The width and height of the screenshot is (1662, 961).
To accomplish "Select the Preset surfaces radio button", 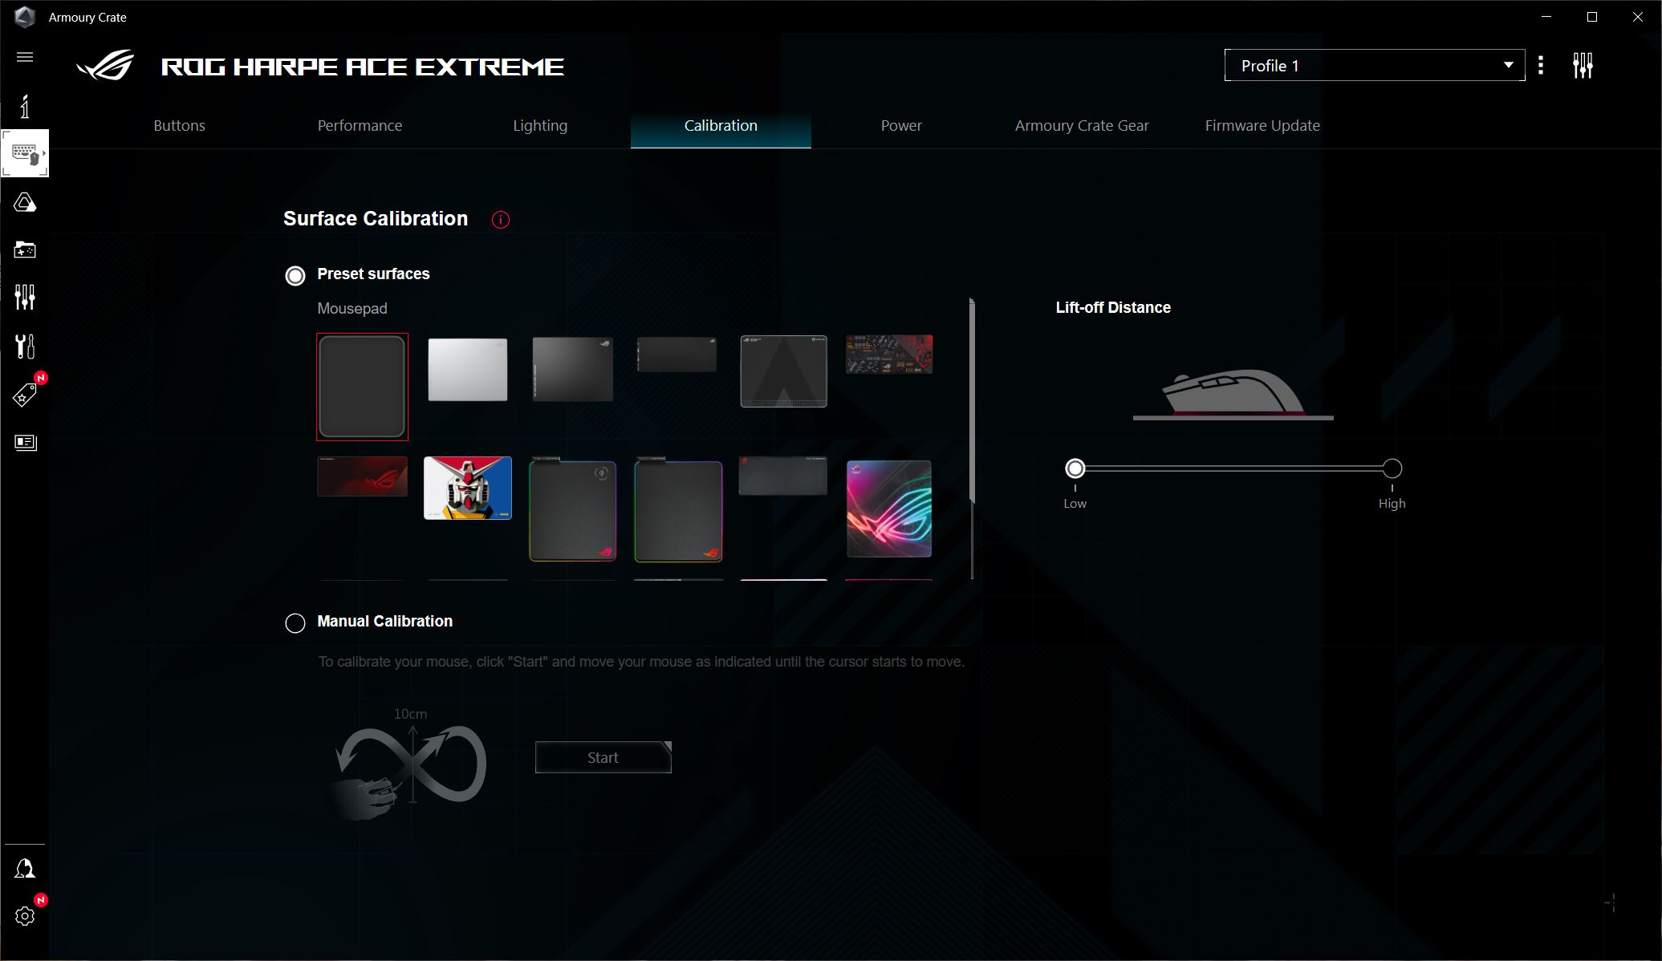I will pyautogui.click(x=295, y=276).
